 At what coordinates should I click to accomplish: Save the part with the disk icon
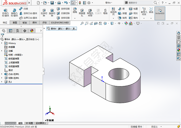click(x=52, y=3)
